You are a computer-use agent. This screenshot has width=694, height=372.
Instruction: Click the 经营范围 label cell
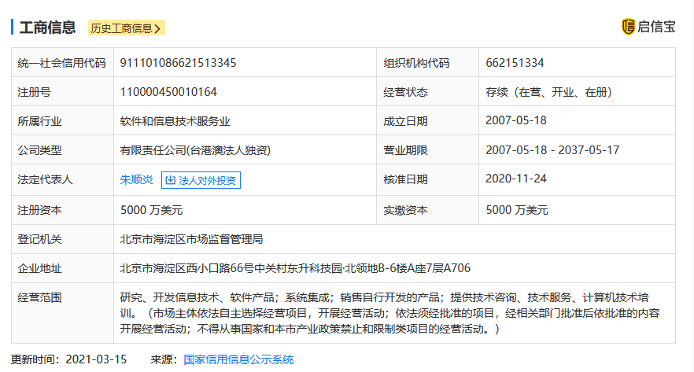coord(62,313)
